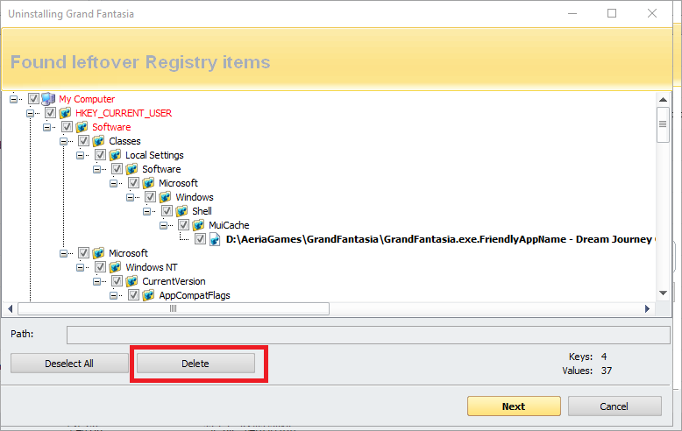
Task: Toggle the MuiCache checkbox
Action: click(183, 224)
